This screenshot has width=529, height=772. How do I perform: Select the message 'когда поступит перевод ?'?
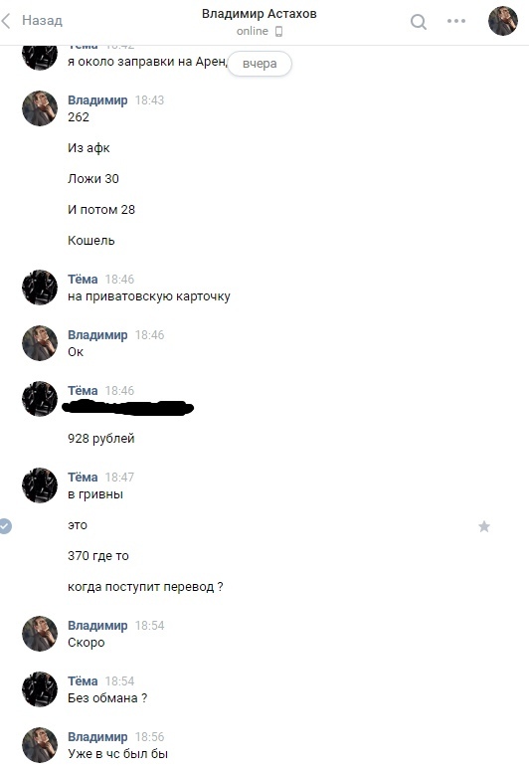145,587
